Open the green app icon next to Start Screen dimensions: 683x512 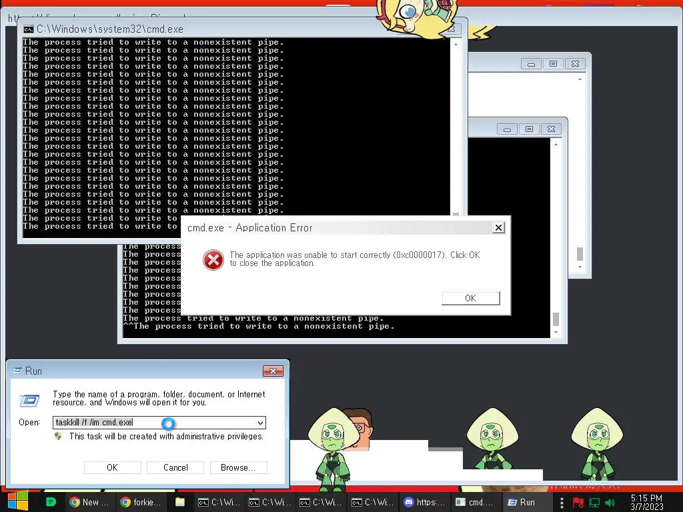[x=51, y=502]
